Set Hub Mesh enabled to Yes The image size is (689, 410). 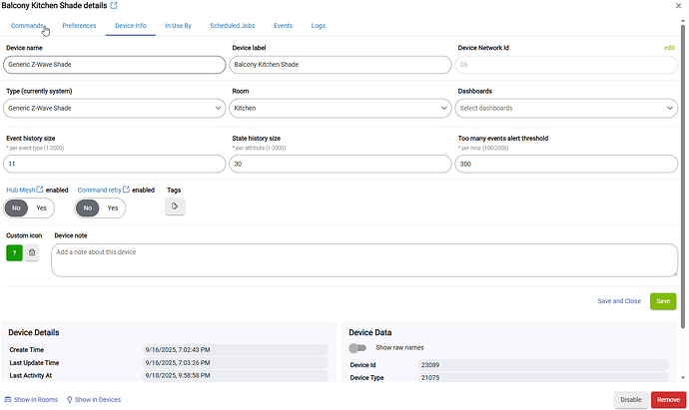point(41,208)
